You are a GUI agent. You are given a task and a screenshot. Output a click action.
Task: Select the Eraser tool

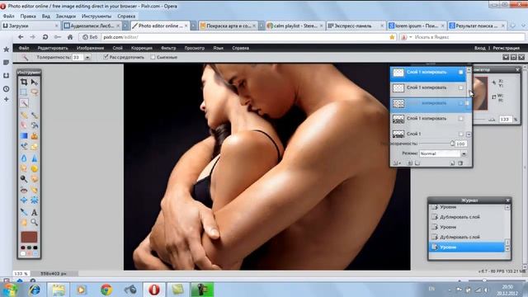click(x=24, y=125)
